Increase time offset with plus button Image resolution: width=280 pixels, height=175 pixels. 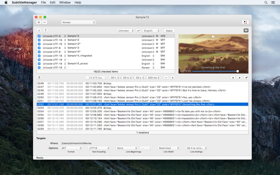(x=172, y=78)
